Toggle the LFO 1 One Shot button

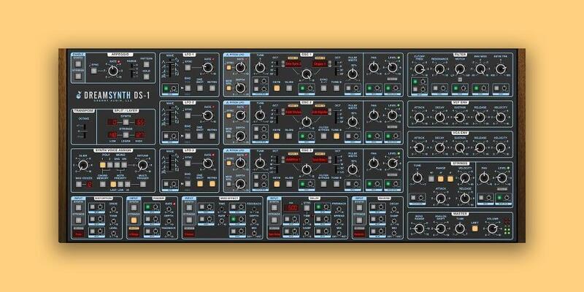(200, 88)
